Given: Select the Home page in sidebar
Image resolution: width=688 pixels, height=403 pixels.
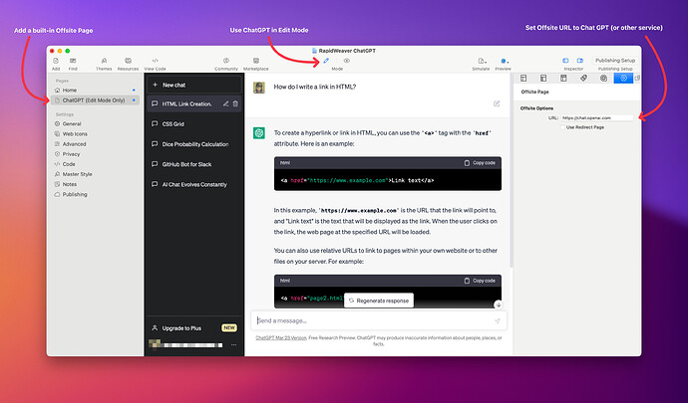Looking at the screenshot, I should [x=95, y=90].
